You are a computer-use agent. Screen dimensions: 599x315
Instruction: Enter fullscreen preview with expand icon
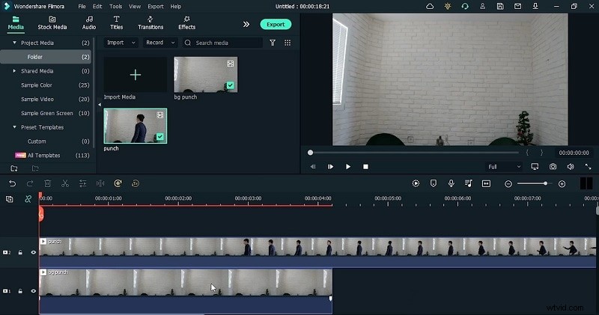tap(588, 166)
